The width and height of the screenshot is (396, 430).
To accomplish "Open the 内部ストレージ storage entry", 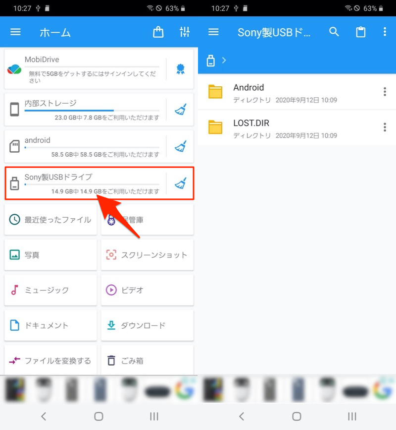I will click(x=84, y=110).
